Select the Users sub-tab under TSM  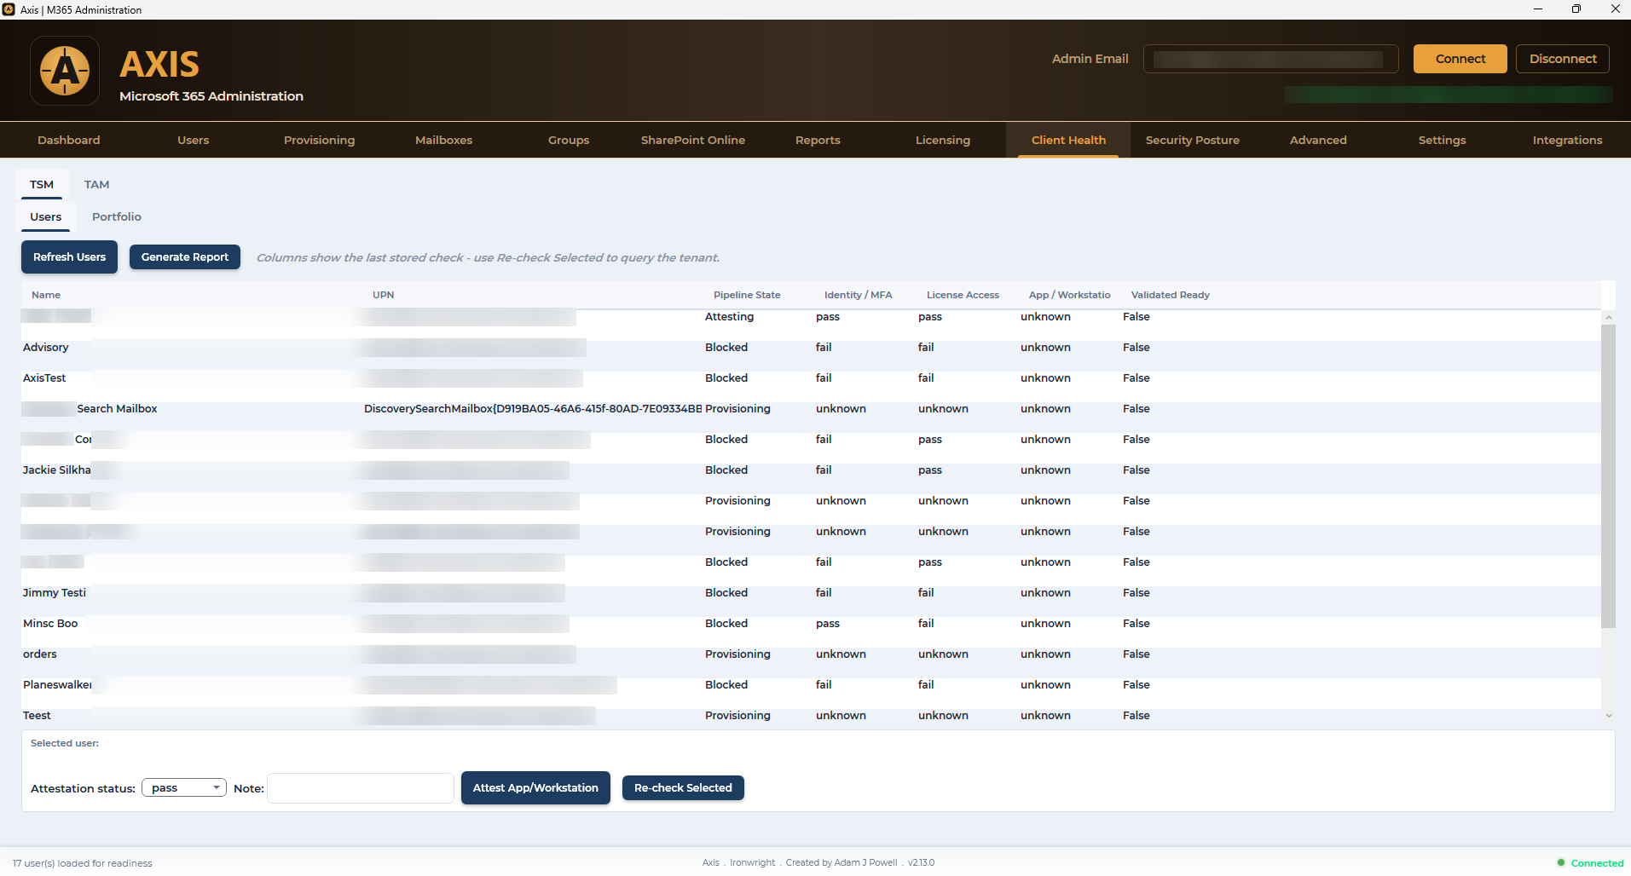pyautogui.click(x=46, y=216)
